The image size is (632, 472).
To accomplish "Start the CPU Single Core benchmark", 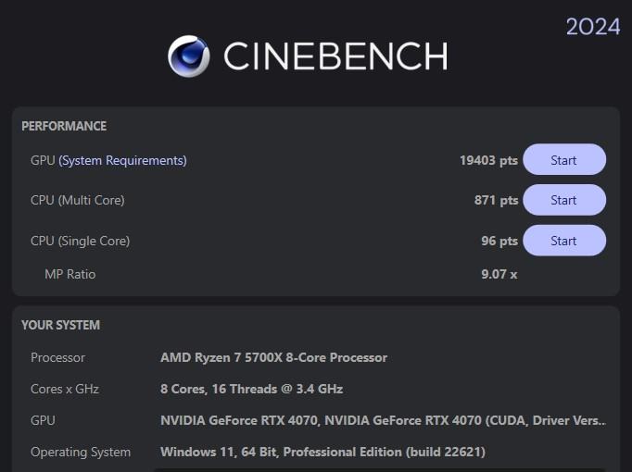I will [563, 241].
